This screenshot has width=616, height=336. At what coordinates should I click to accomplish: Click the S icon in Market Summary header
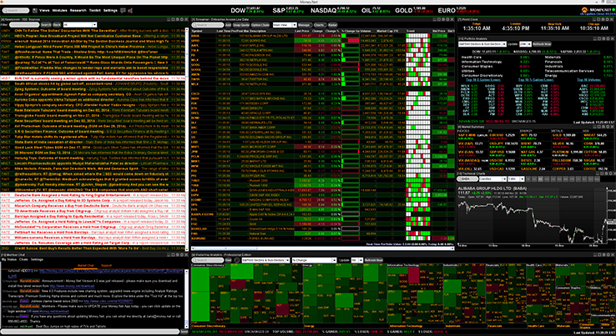603,128
